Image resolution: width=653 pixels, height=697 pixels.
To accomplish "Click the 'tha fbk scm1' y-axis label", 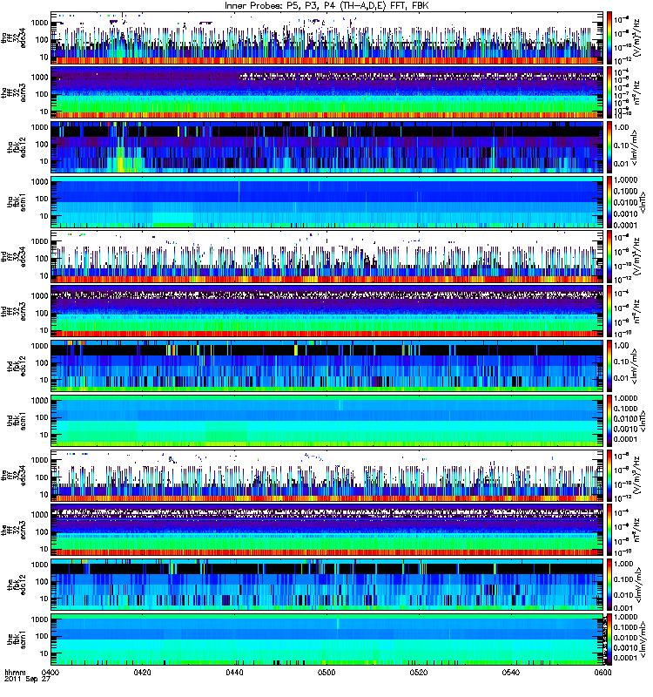I will (17, 202).
